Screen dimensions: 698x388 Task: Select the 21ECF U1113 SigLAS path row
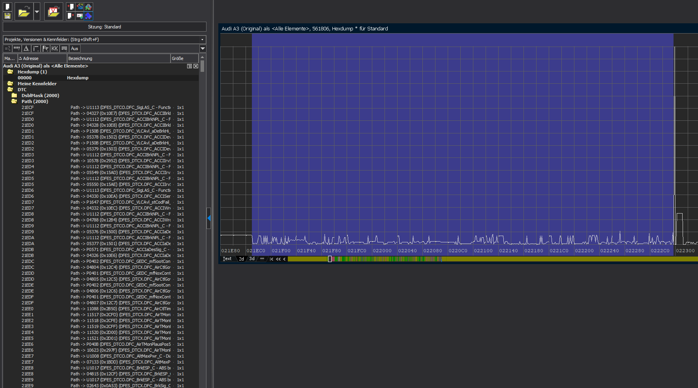(101, 107)
